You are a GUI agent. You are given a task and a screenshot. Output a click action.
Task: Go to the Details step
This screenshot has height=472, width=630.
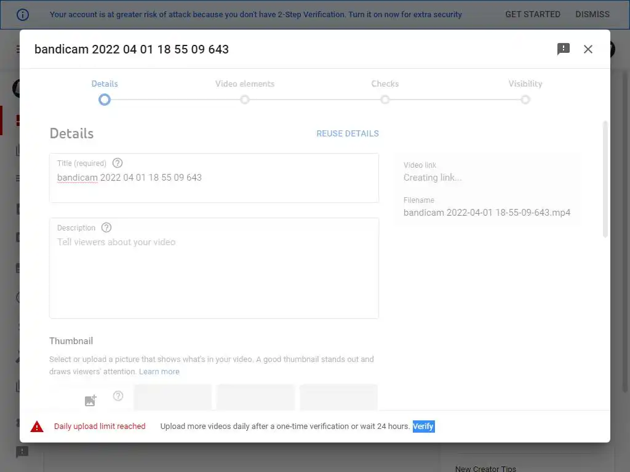coord(105,84)
